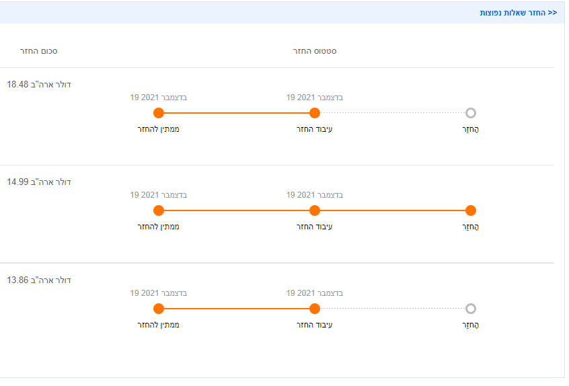The height and width of the screenshot is (386, 569).
Task: Click the 'עיבוד החזר' label in the 18.48 row
Action: pyautogui.click(x=315, y=128)
